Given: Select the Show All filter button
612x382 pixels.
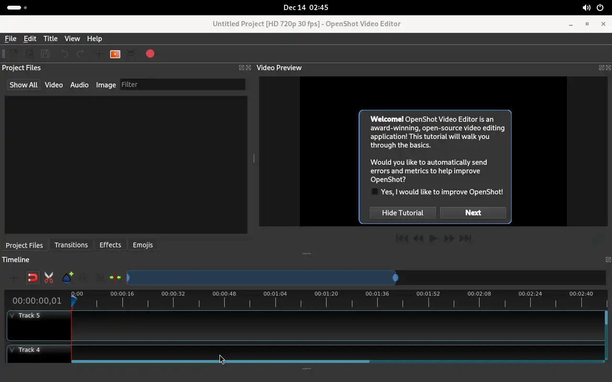Looking at the screenshot, I should click(23, 85).
